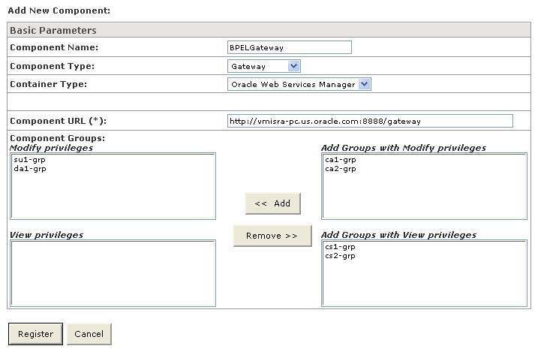Select ca1-grp in Add Groups Modify list
This screenshot has width=550, height=349.
(340, 160)
